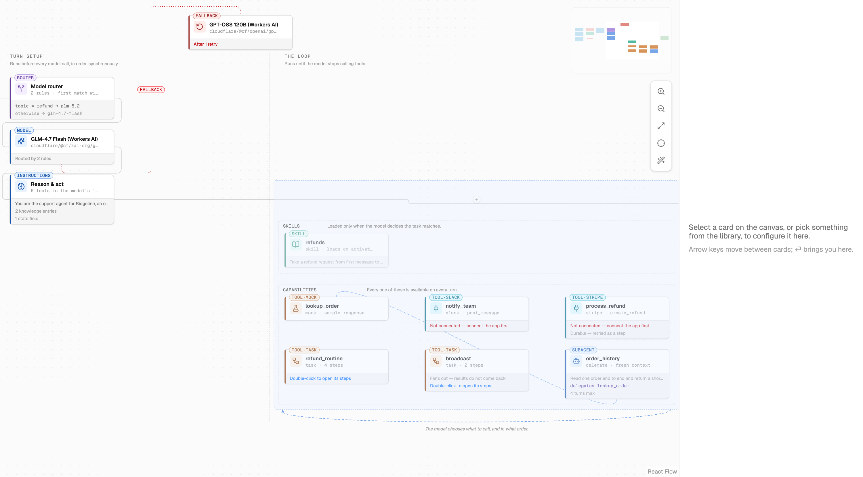Click the 'otherwise → glm-4.7-flash' rule
The image size is (863, 477).
tap(49, 114)
